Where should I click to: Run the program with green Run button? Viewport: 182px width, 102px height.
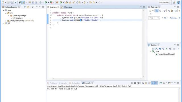[46, 2]
